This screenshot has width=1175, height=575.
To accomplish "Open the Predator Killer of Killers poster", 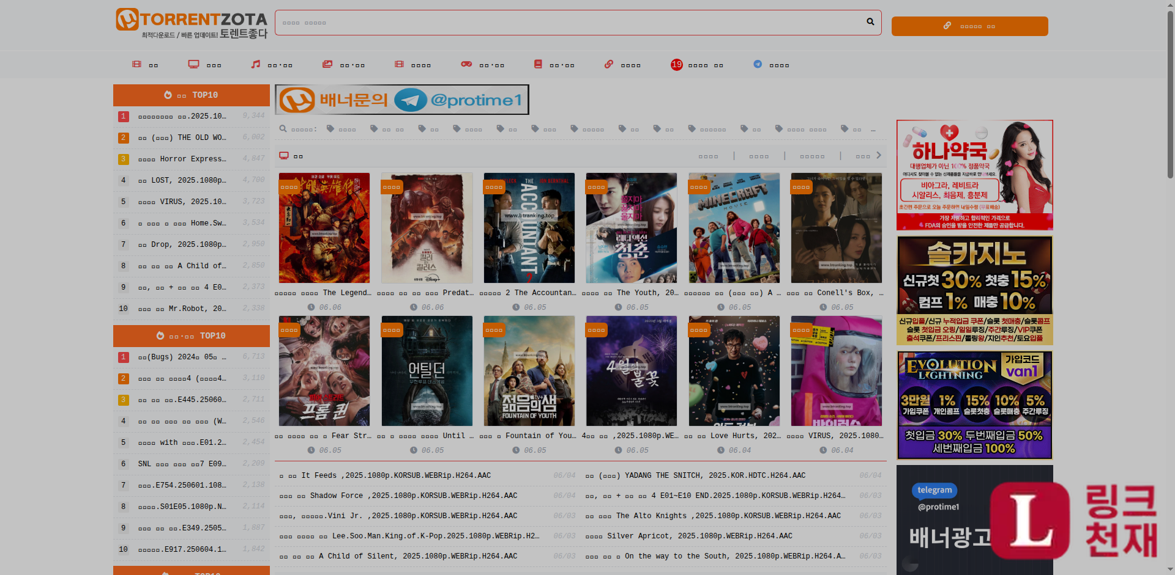I will point(427,228).
